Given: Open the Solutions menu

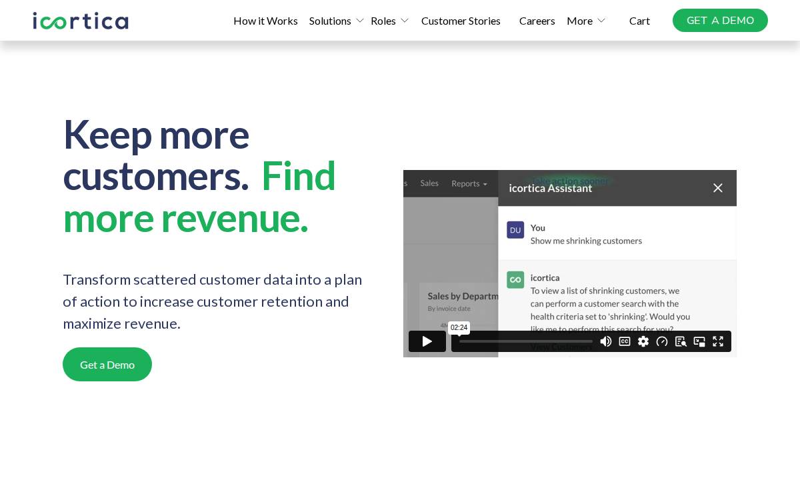Looking at the screenshot, I should pyautogui.click(x=330, y=21).
